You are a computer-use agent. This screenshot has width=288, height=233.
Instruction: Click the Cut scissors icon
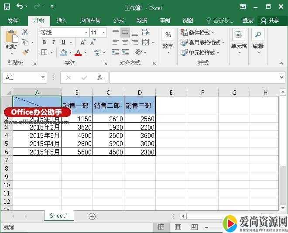click(x=25, y=32)
